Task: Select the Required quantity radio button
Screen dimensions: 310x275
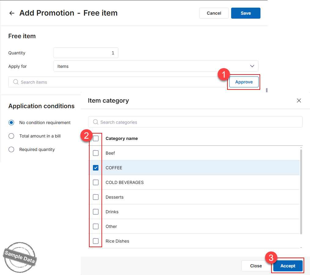Action: [11, 149]
